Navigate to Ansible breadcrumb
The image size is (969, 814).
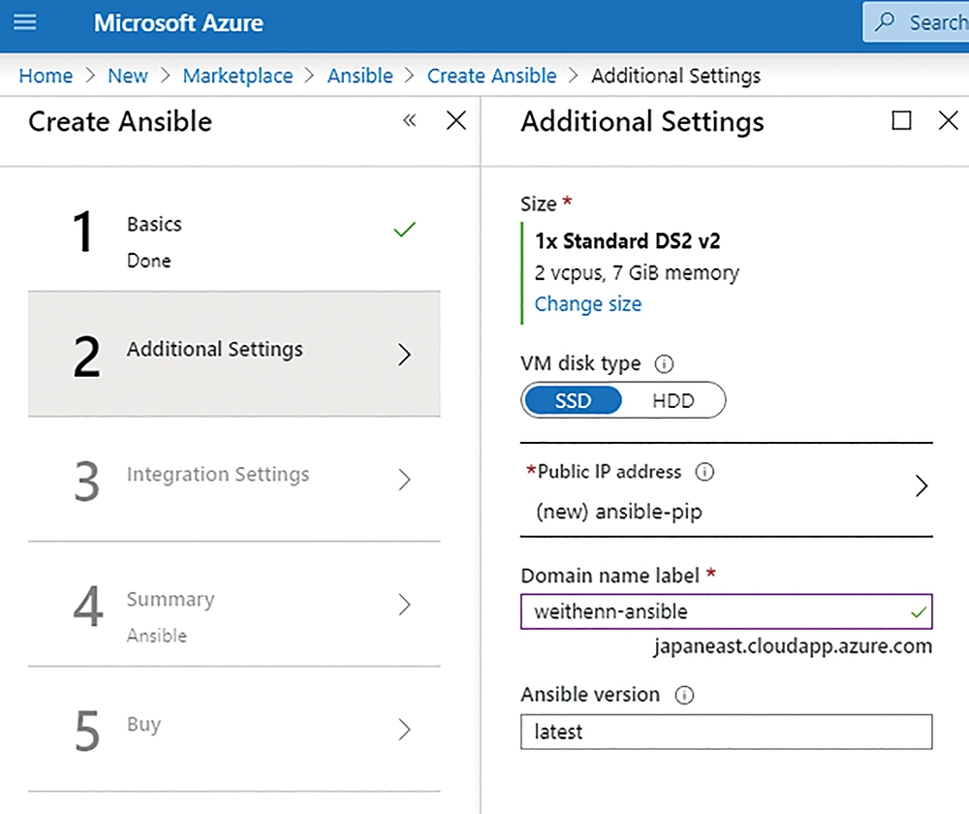(x=360, y=76)
